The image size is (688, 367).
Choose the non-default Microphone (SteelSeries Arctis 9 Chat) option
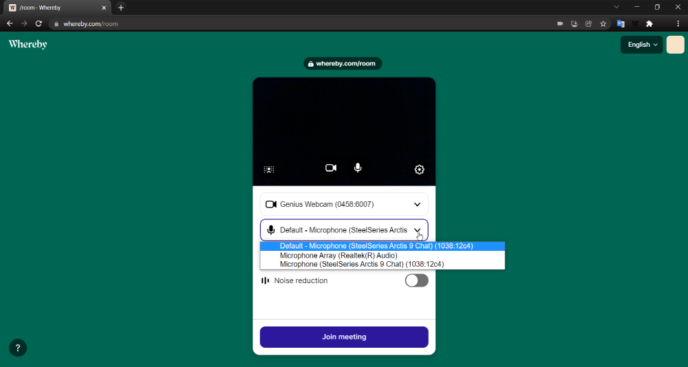point(361,264)
